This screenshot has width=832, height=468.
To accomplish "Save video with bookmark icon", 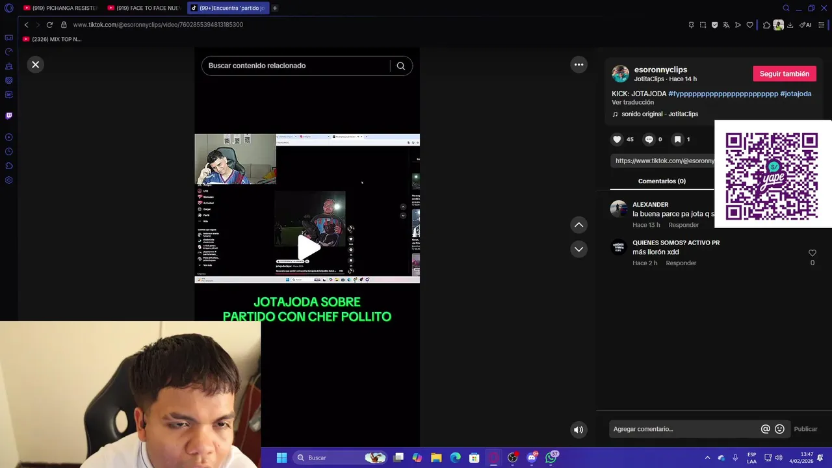I will 677,139.
